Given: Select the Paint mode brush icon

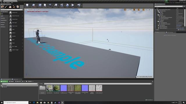Looking at the screenshot, I should [6, 7].
